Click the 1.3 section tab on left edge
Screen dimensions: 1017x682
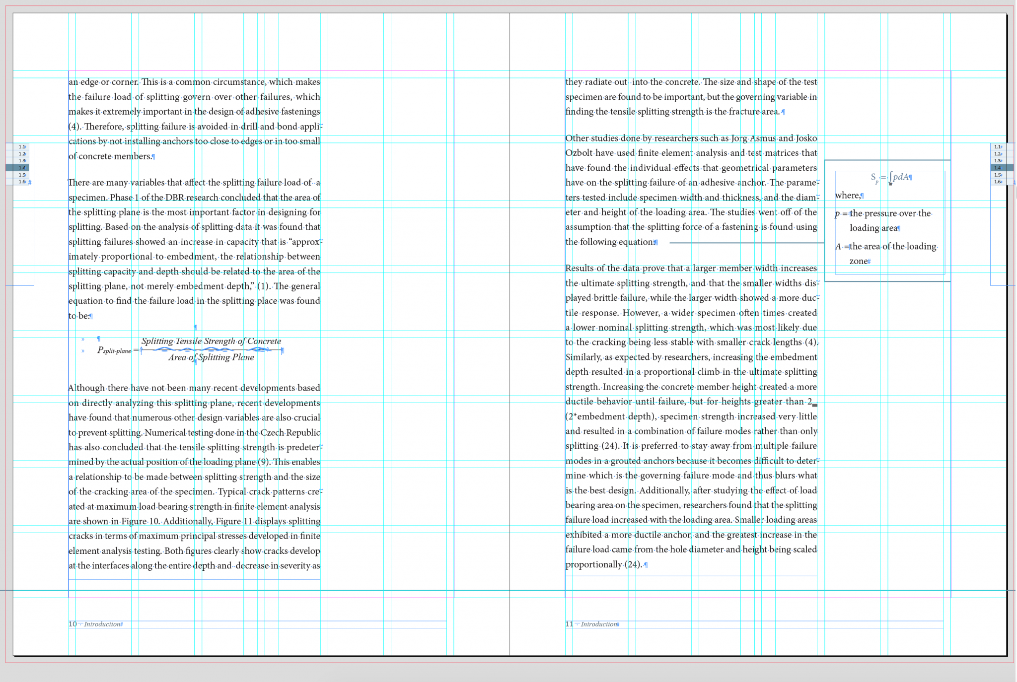tap(22, 161)
